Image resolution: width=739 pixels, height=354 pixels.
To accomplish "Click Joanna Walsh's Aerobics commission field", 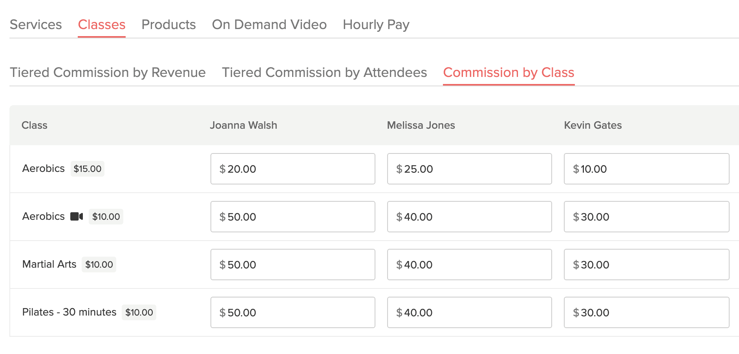I will tap(293, 169).
